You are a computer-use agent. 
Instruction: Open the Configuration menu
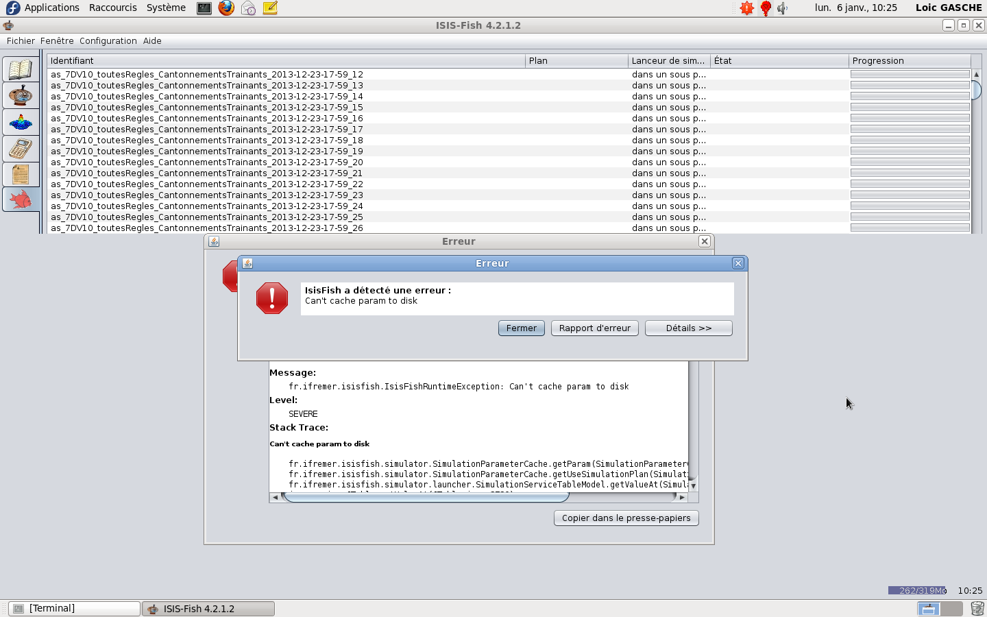(108, 41)
